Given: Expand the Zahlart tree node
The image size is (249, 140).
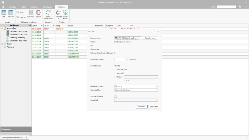Looking at the screenshot, I should (2, 44).
